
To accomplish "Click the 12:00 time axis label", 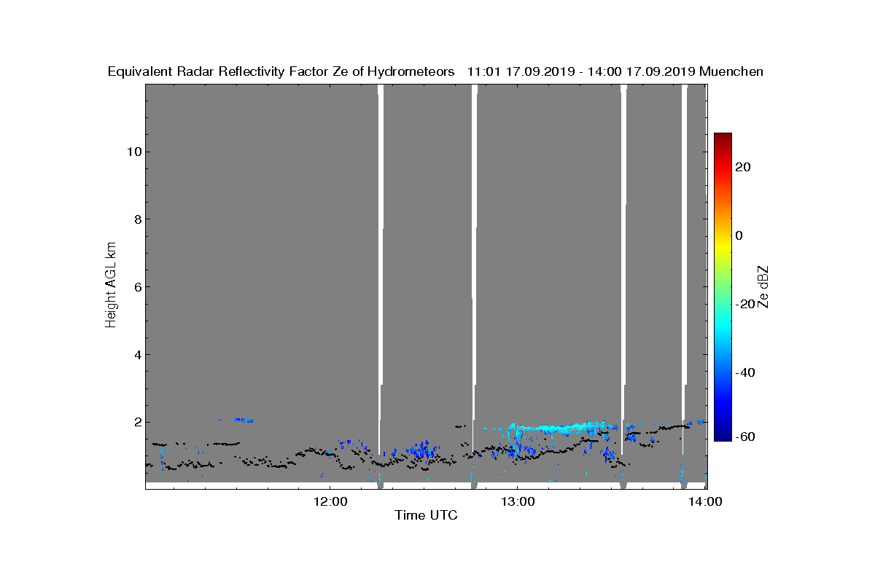I will [329, 501].
